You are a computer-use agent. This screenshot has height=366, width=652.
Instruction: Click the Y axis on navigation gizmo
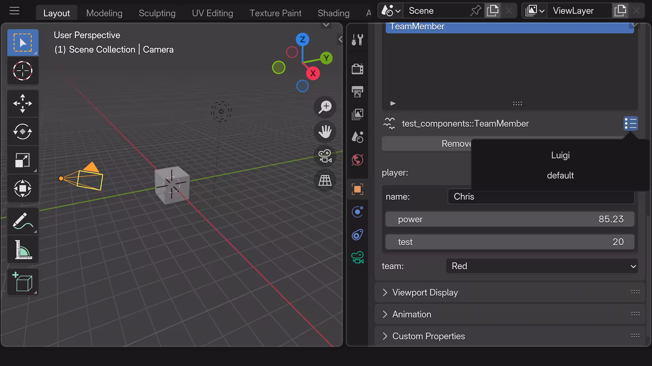click(326, 58)
